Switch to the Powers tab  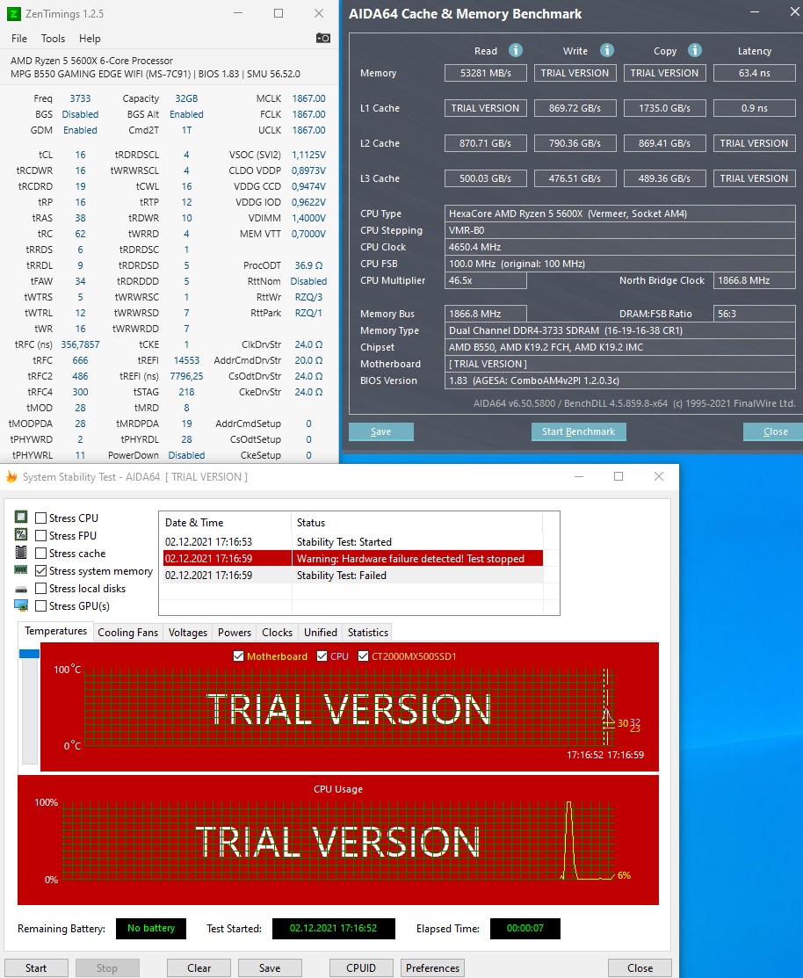tap(235, 633)
